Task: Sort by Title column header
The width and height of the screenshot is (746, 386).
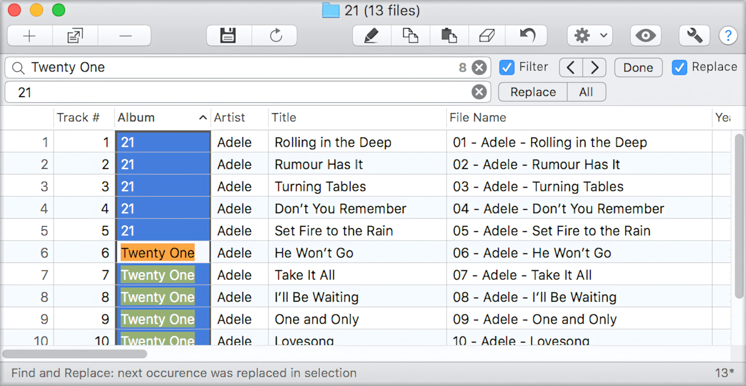Action: coord(357,117)
